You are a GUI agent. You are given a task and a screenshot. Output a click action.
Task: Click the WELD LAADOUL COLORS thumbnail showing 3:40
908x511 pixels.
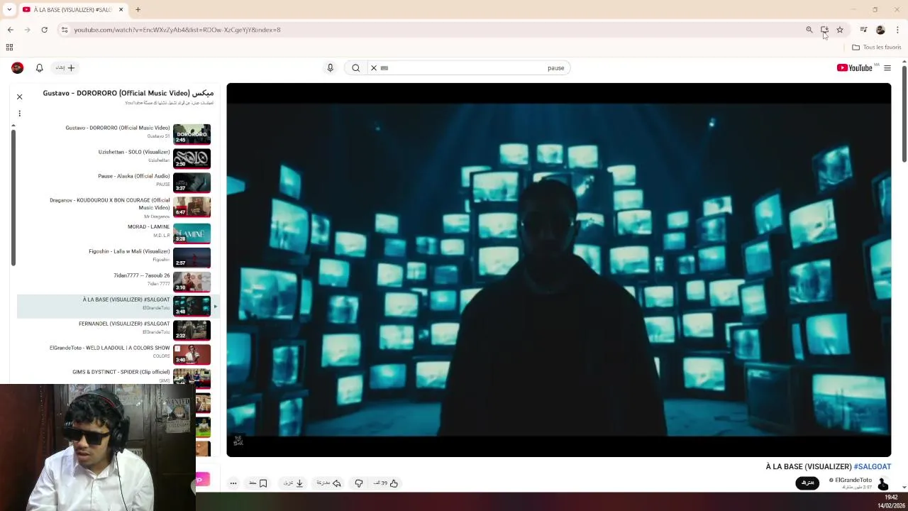(192, 354)
